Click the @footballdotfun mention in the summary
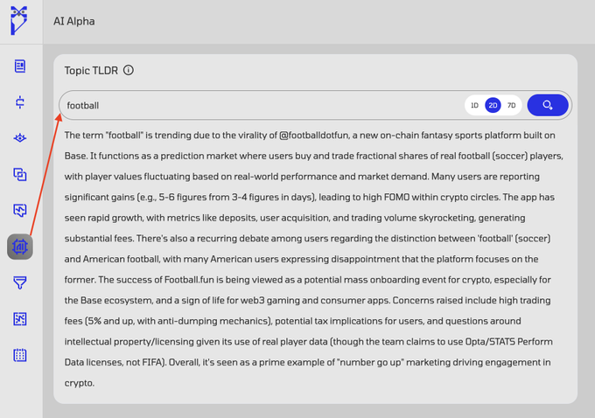The image size is (595, 418). pos(321,136)
